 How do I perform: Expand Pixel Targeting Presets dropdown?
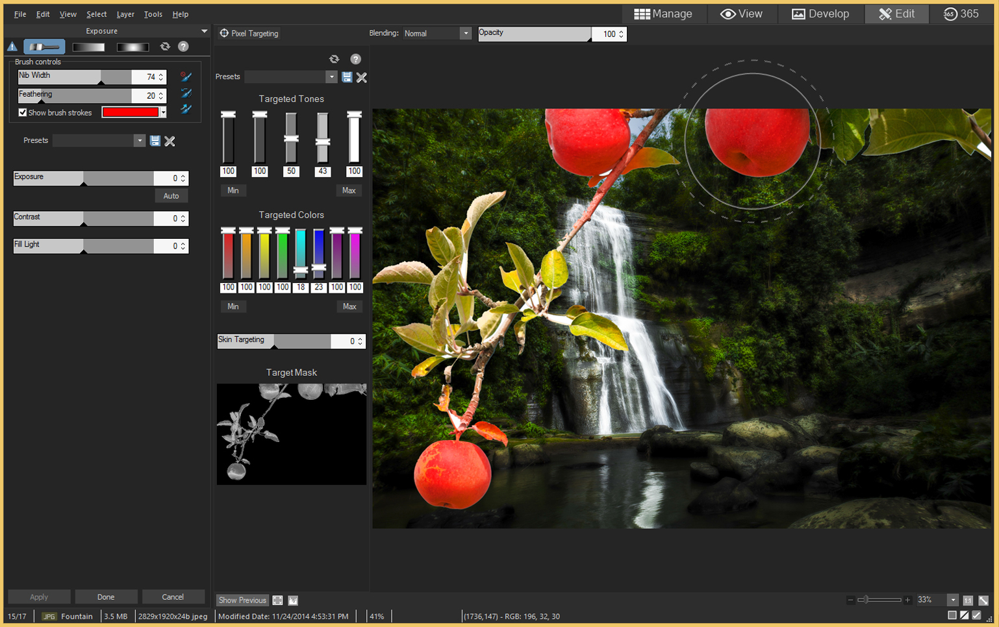click(331, 77)
